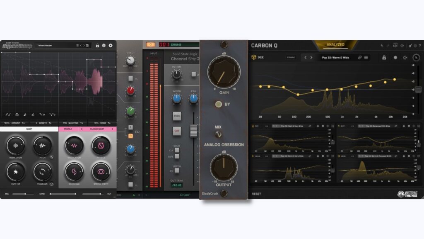Select previous Carbon Q MIX preset

[305, 57]
